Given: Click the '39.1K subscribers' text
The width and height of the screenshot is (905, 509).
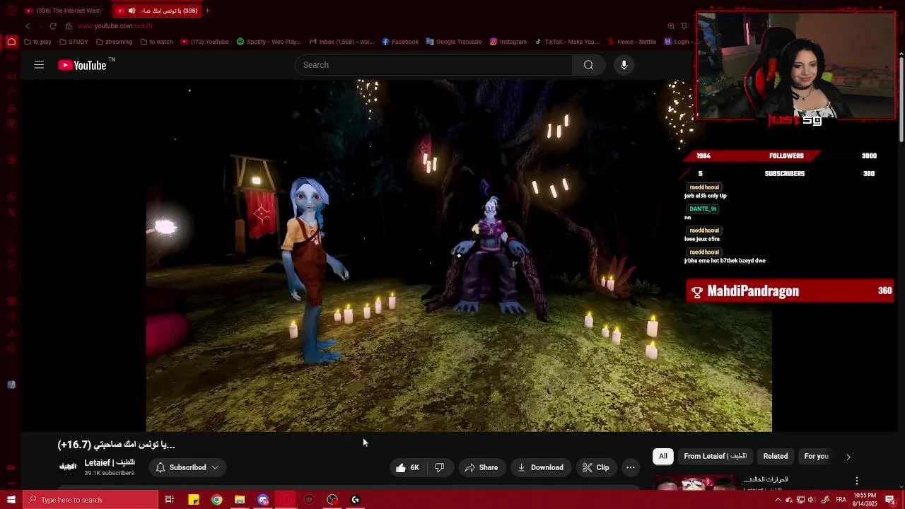Looking at the screenshot, I should pos(109,473).
